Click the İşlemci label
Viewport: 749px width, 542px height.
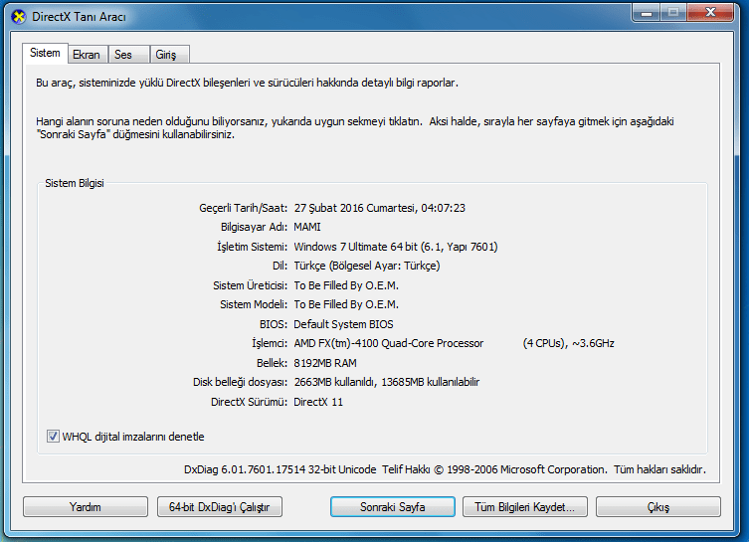pyautogui.click(x=270, y=343)
